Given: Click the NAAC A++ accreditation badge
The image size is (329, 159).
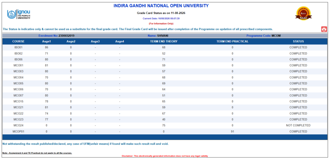Looking at the screenshot, I should pos(303,13).
